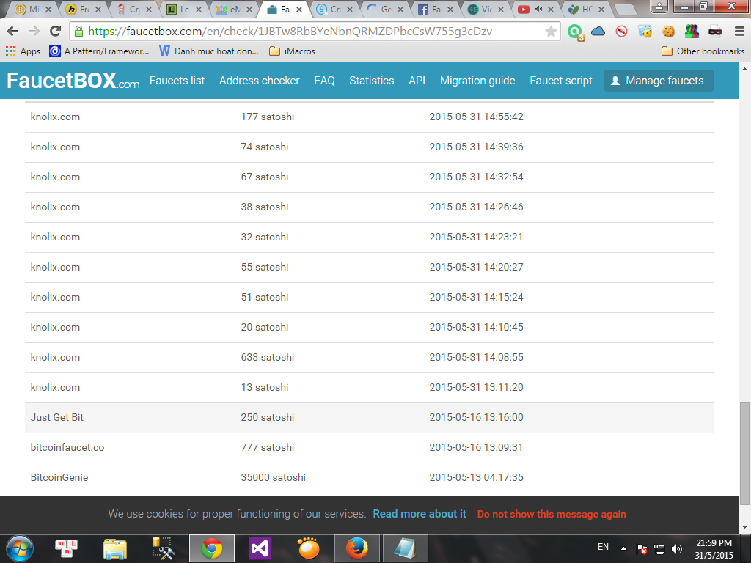Reload the page with refresh icon
Screen dimensions: 751x563
(56, 32)
